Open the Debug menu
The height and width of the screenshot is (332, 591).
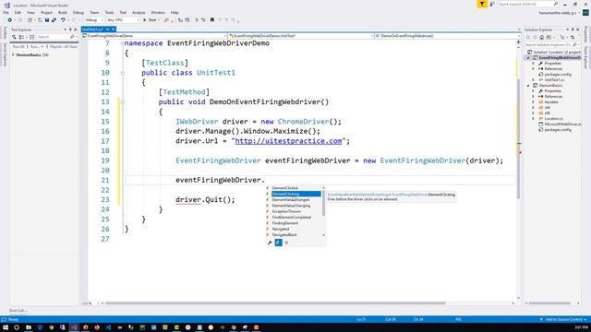78,12
